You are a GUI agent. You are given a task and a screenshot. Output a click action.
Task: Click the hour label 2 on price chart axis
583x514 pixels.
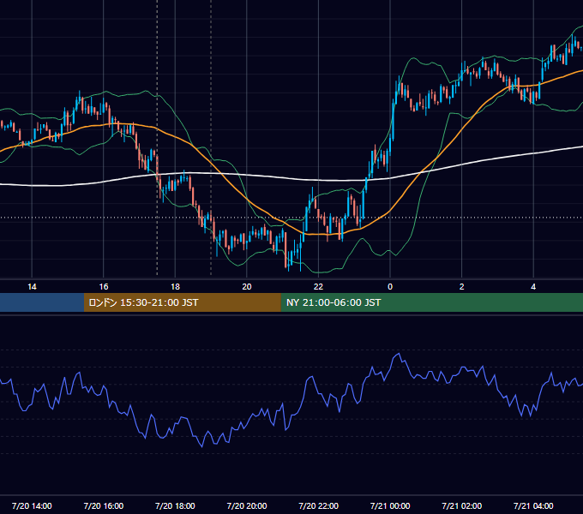coord(461,287)
